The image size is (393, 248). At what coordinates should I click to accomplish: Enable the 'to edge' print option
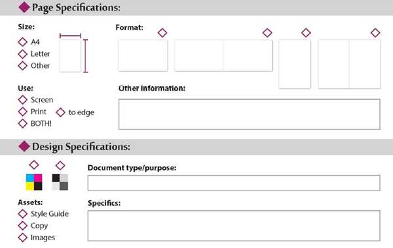point(60,112)
